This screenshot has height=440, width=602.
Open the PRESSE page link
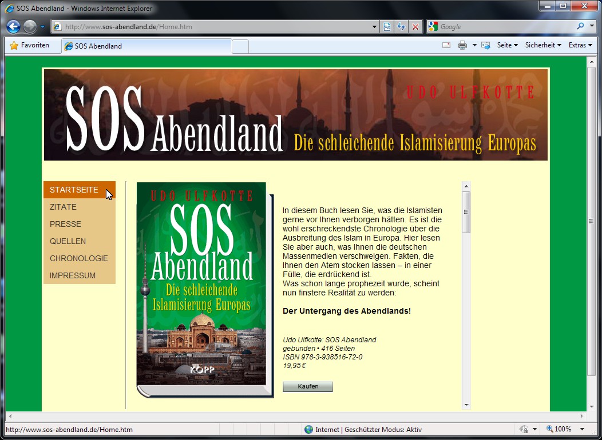point(80,224)
